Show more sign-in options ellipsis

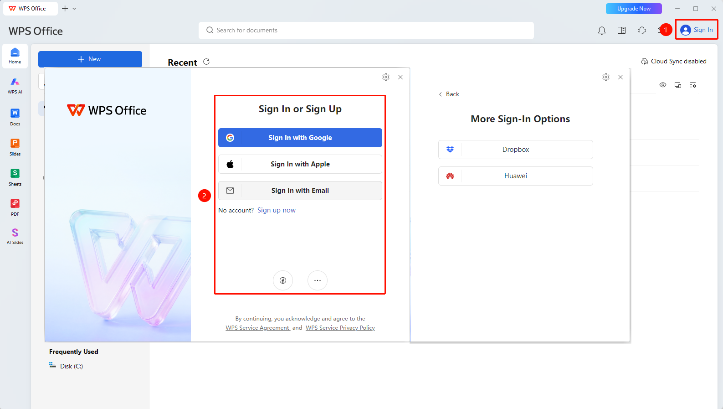(318, 280)
